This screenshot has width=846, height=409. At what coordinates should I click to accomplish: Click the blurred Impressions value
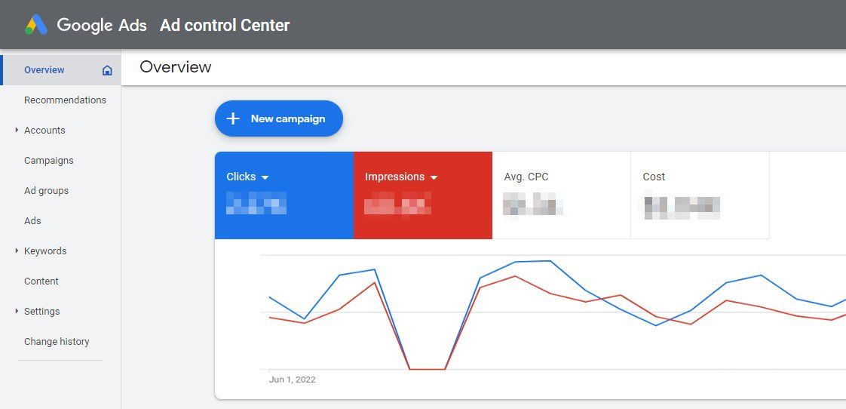click(x=397, y=203)
